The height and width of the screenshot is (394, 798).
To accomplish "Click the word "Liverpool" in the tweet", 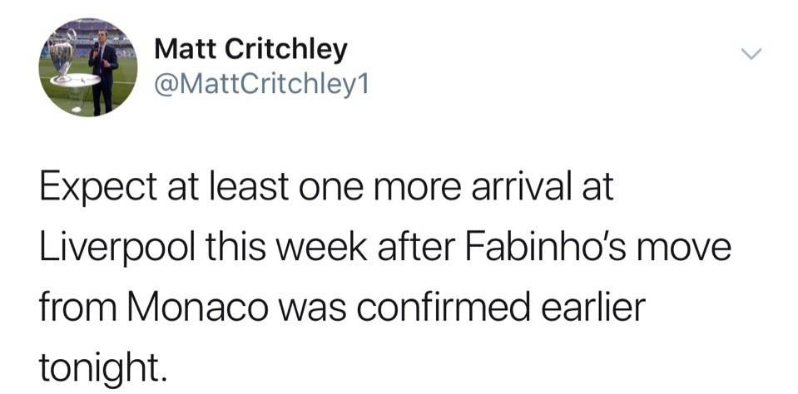I will pyautogui.click(x=105, y=249).
